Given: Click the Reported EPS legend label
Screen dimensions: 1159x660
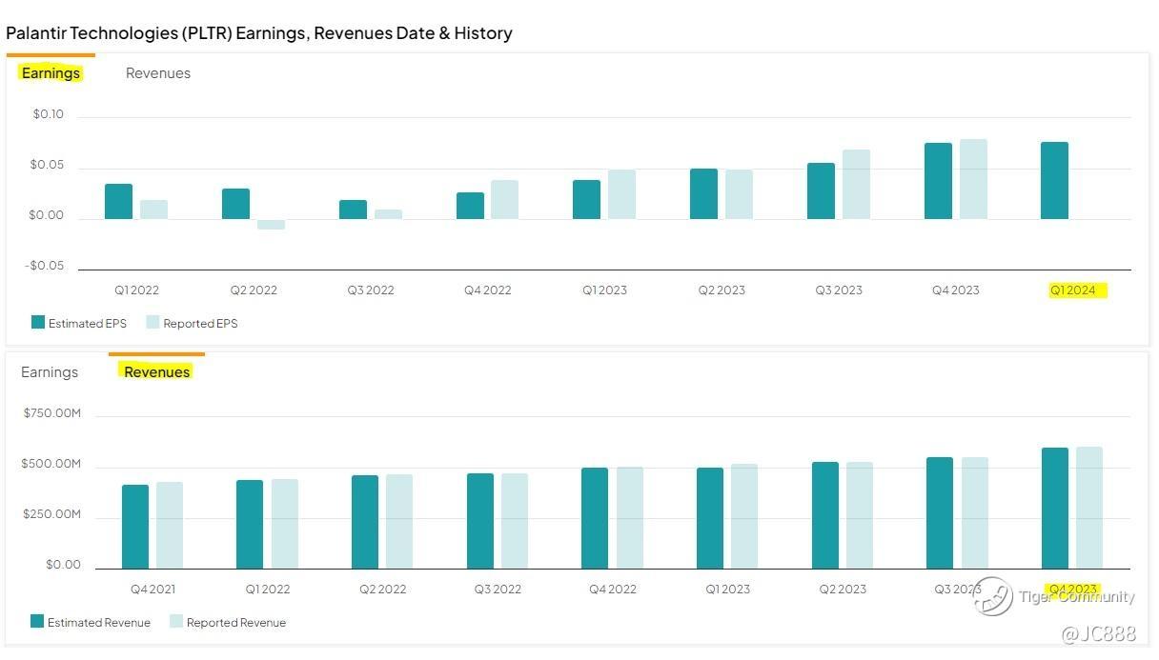Looking at the screenshot, I should click(200, 324).
